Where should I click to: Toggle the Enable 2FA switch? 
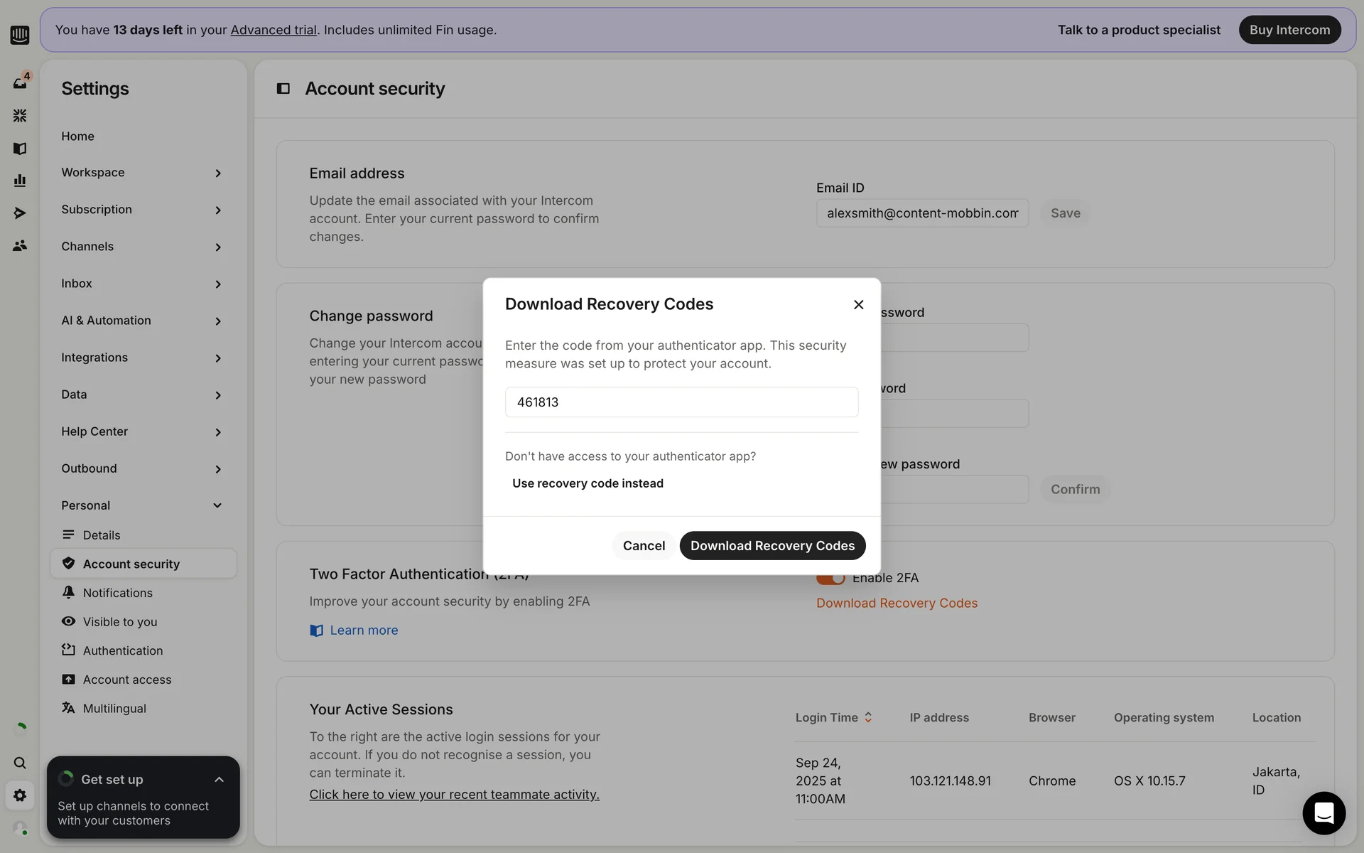pyautogui.click(x=830, y=578)
